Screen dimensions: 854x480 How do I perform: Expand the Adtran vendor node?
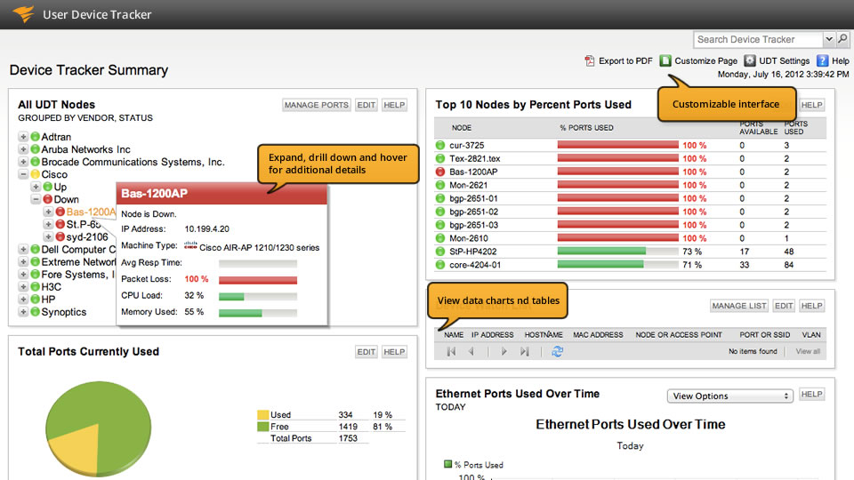[x=23, y=137]
